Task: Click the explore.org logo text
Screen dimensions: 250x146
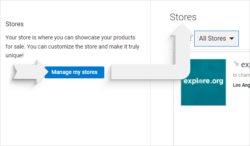Action: tap(203, 81)
